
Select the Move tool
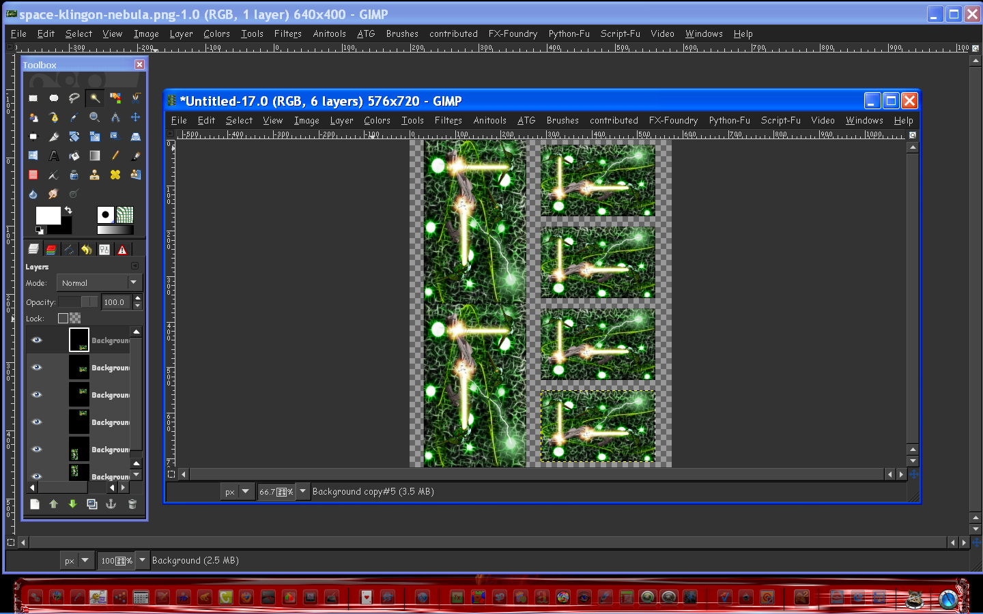point(136,117)
